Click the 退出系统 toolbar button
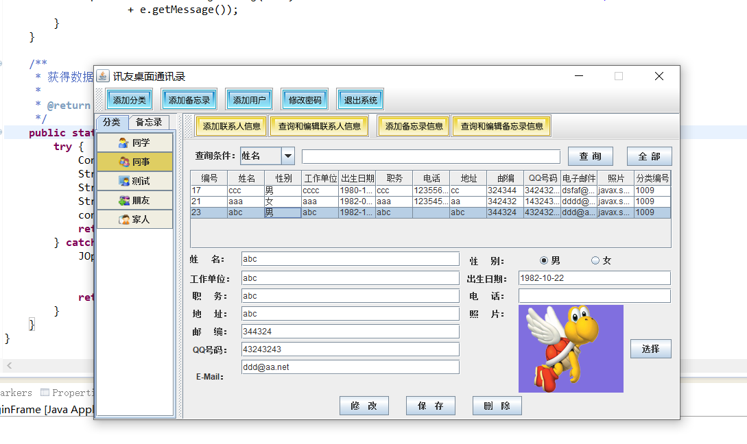 click(x=361, y=100)
